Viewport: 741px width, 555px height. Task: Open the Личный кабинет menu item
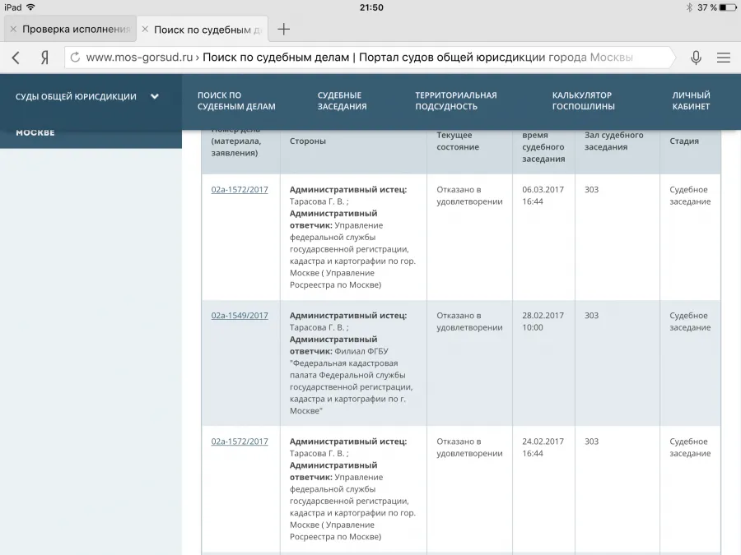point(691,101)
